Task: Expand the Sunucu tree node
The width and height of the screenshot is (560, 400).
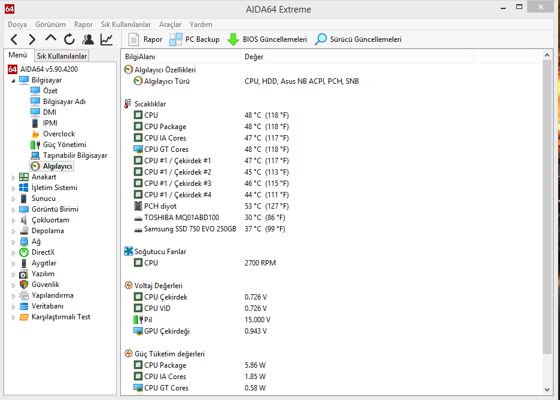Action: click(x=13, y=199)
